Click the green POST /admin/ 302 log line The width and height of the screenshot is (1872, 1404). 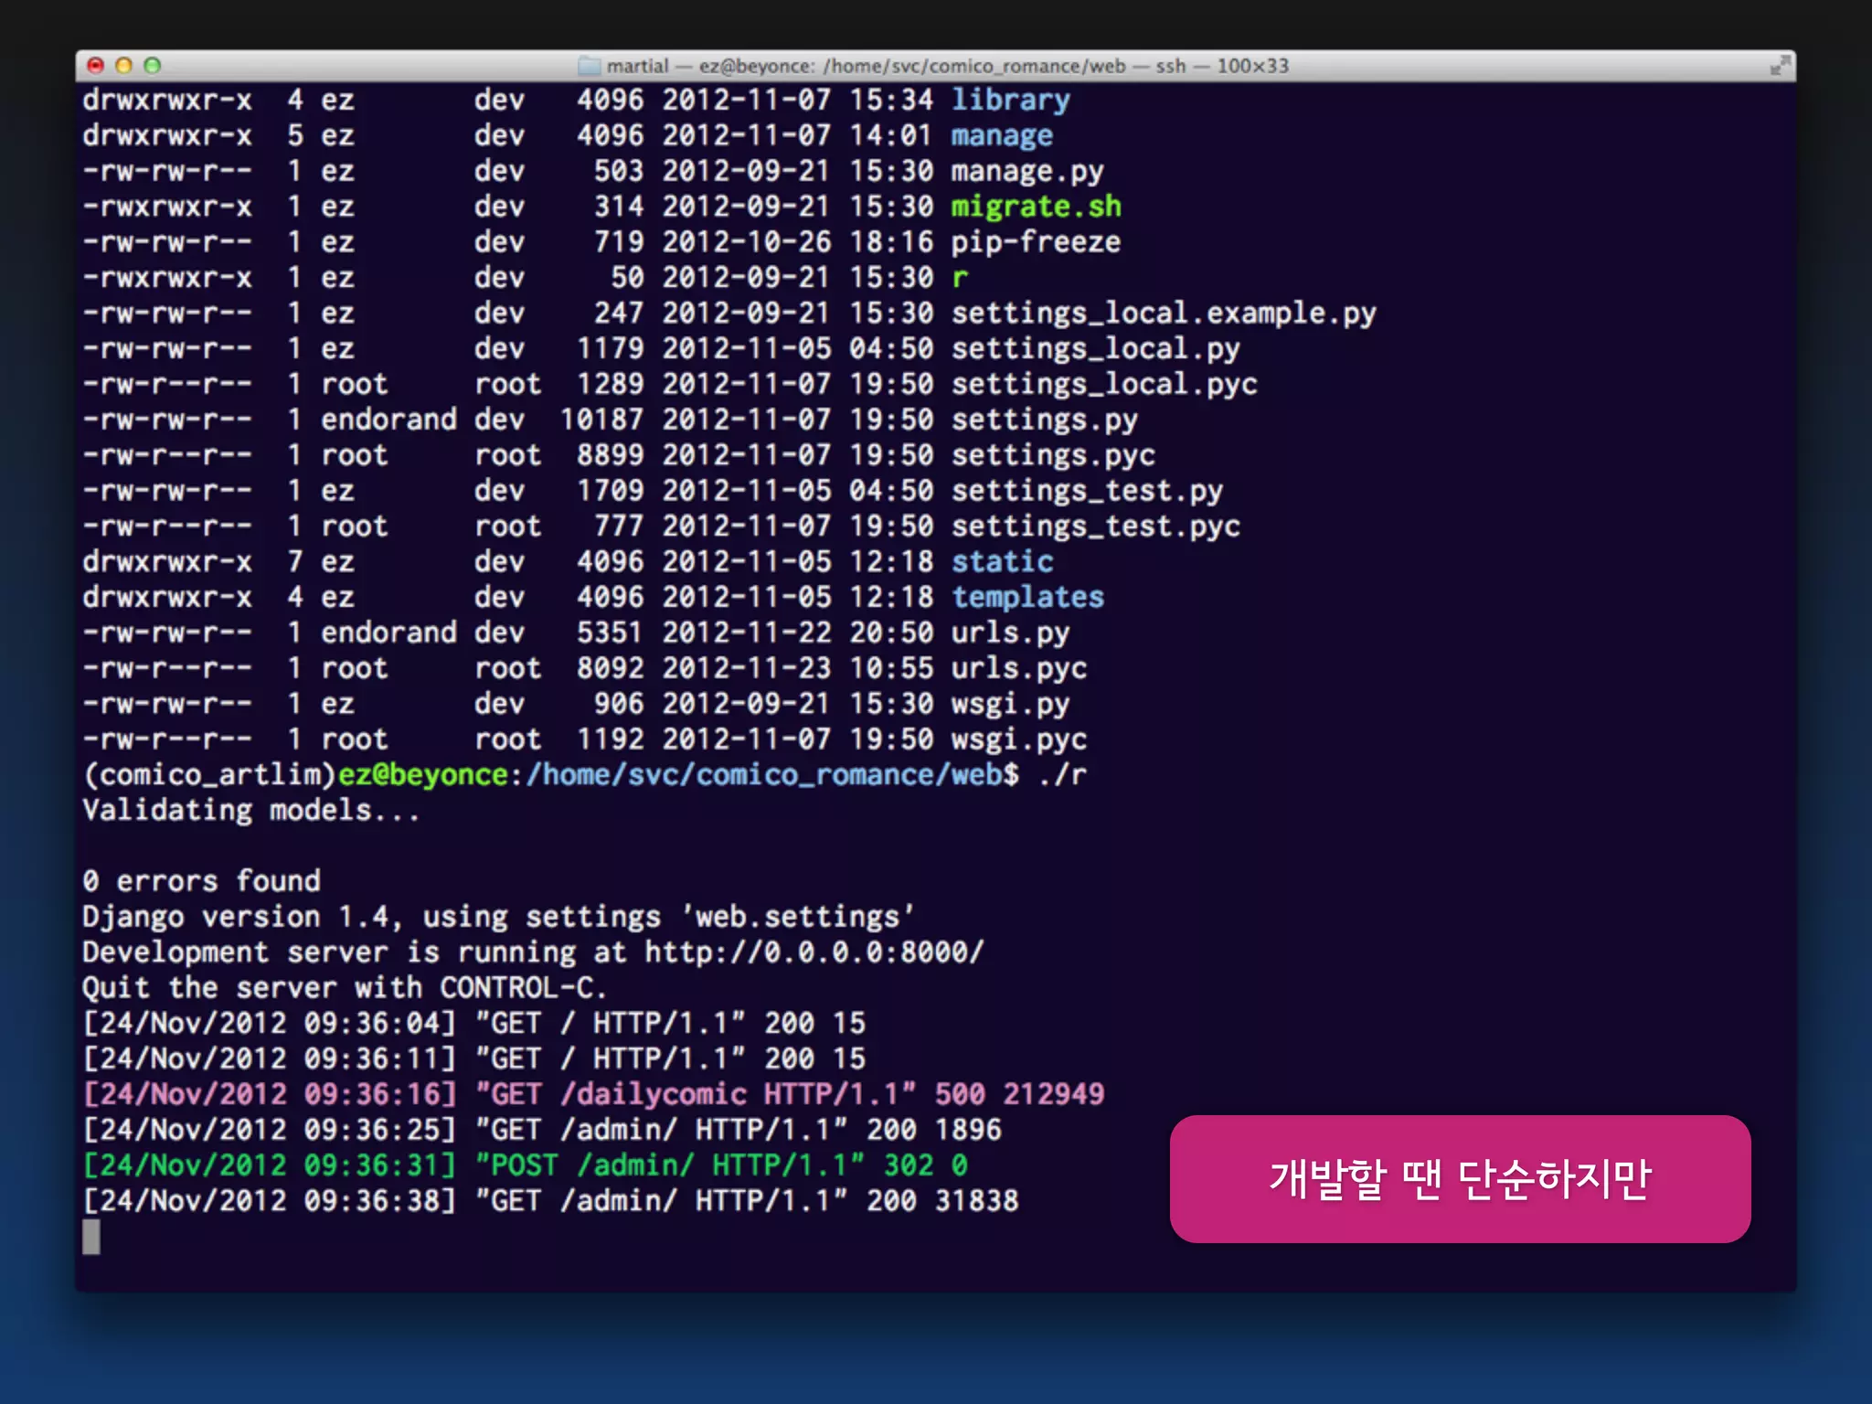[526, 1165]
